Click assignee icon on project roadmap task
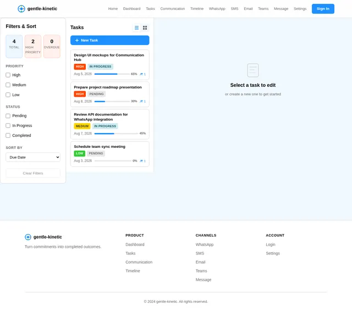 pos(142,101)
